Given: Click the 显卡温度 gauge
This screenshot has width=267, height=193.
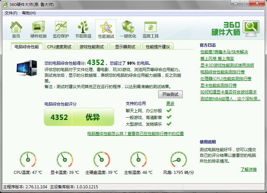Looking at the screenshot, I should pos(65,159).
